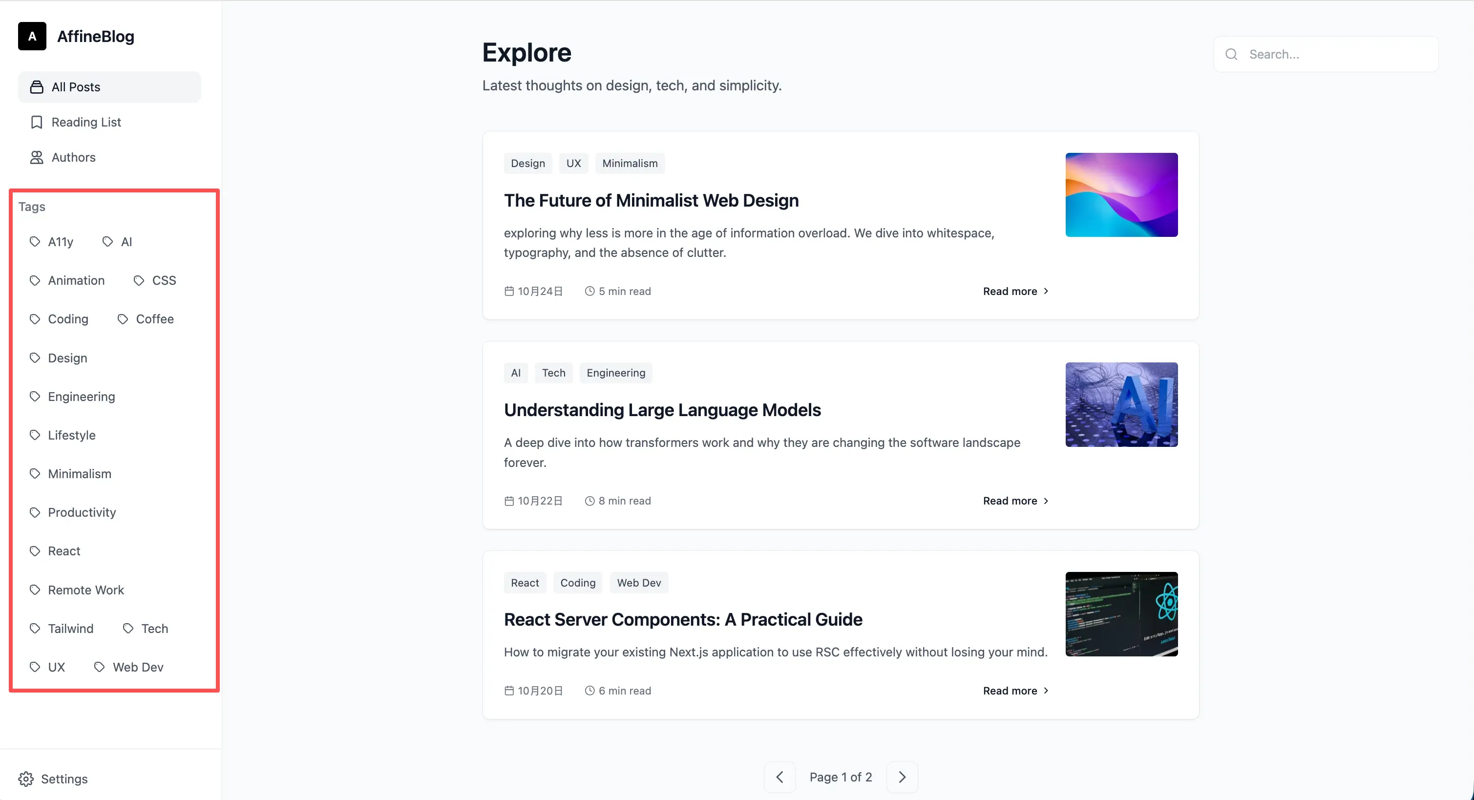The width and height of the screenshot is (1474, 800).
Task: Open the AI article thumbnail image
Action: [1121, 404]
